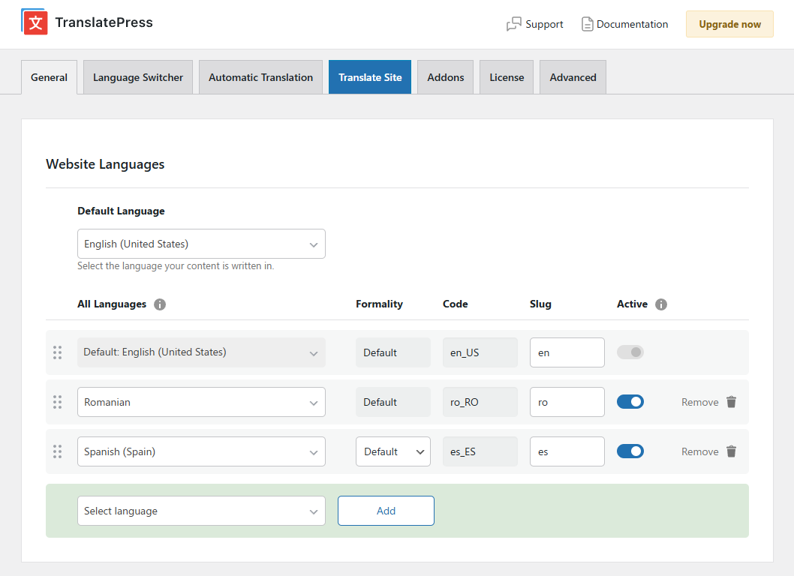Click the trash icon for Romanian
Image resolution: width=794 pixels, height=576 pixels.
coord(732,402)
